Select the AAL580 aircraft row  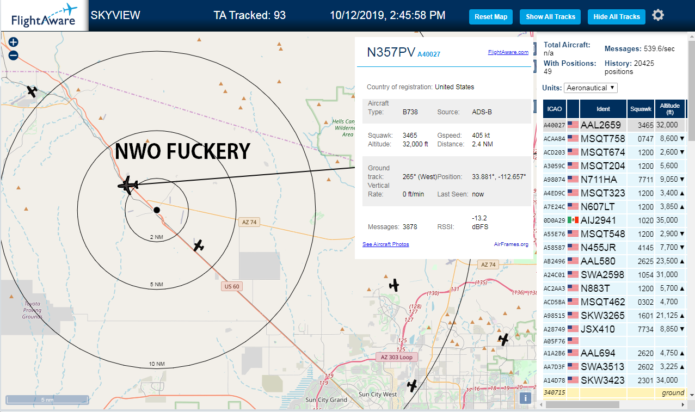tap(614, 261)
